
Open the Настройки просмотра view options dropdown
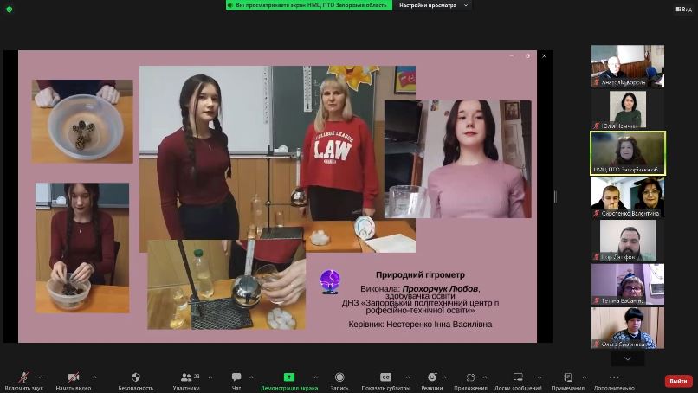pyautogui.click(x=433, y=5)
